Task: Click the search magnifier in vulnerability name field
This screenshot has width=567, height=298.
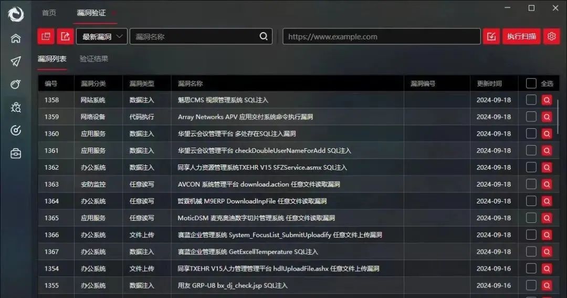Action: 264,36
